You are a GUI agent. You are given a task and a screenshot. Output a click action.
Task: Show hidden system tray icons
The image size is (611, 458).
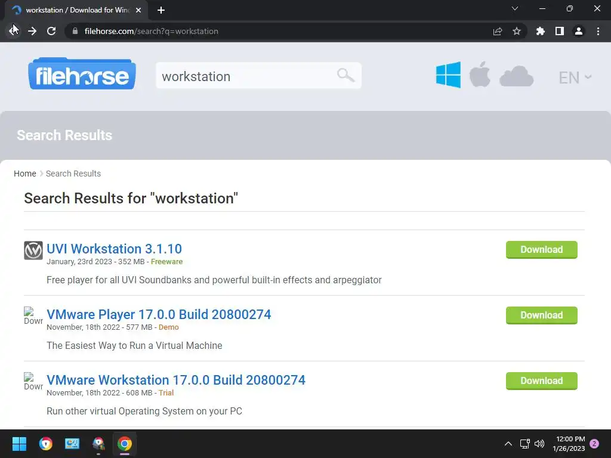(x=508, y=444)
